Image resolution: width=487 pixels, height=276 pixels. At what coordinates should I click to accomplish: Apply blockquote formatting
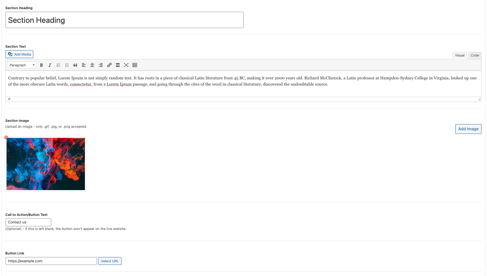coord(75,65)
